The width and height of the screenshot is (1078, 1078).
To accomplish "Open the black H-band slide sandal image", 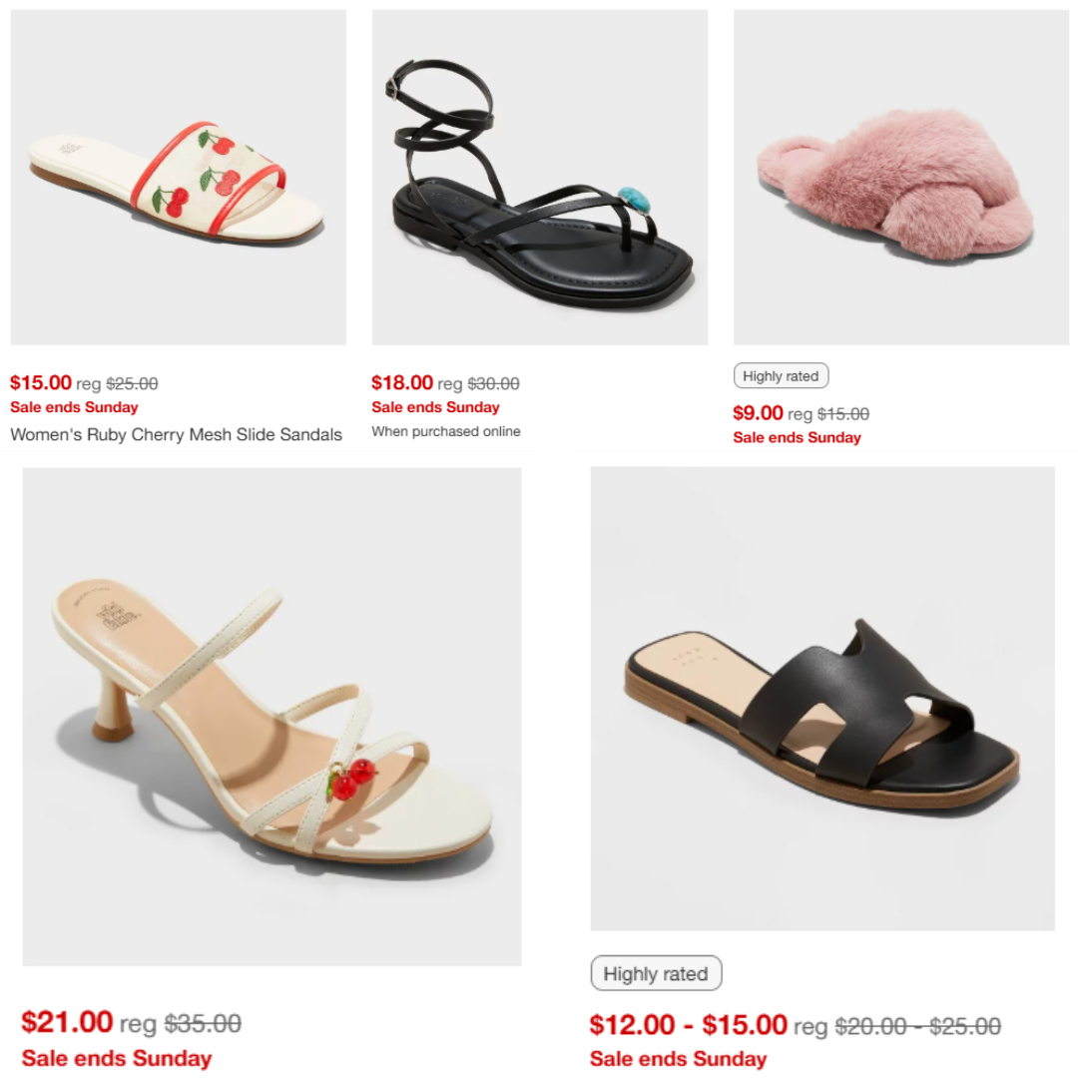I will tap(822, 699).
